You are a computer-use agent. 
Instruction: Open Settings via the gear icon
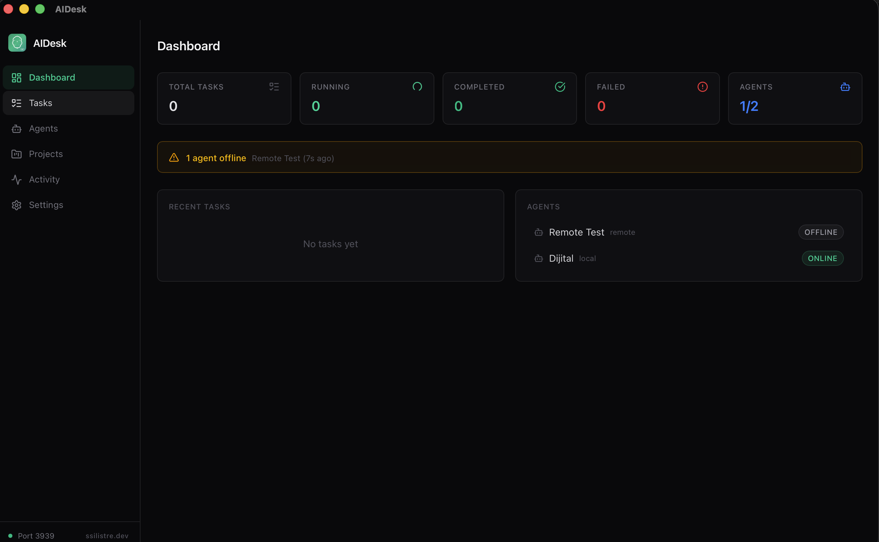16,205
